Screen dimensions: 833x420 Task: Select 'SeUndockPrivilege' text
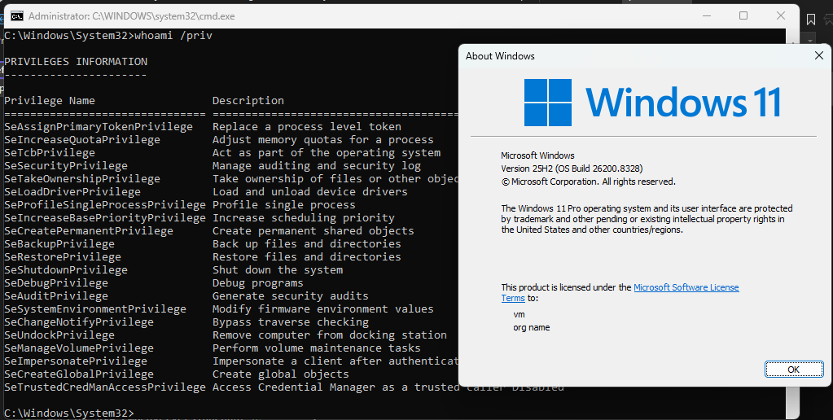59,335
